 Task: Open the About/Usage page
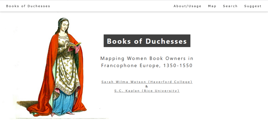(187, 6)
